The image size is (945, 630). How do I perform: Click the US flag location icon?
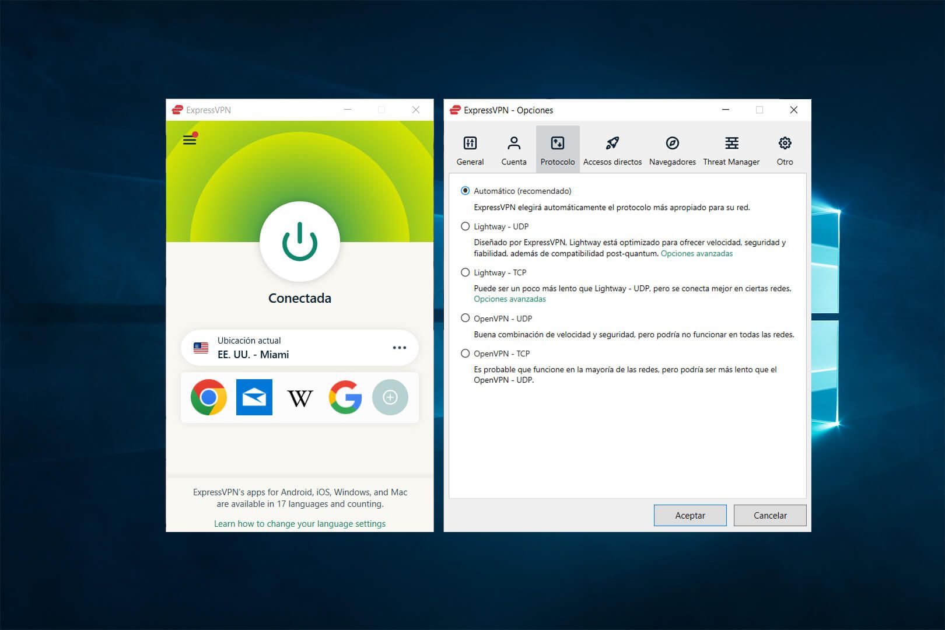(201, 348)
